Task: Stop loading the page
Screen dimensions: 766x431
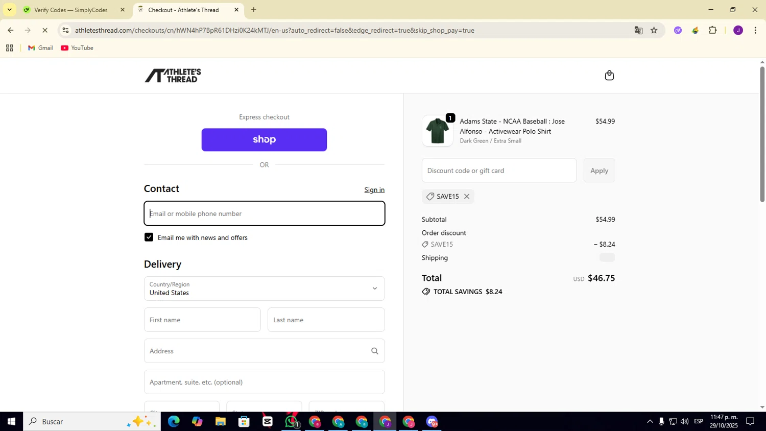Action: (x=45, y=31)
